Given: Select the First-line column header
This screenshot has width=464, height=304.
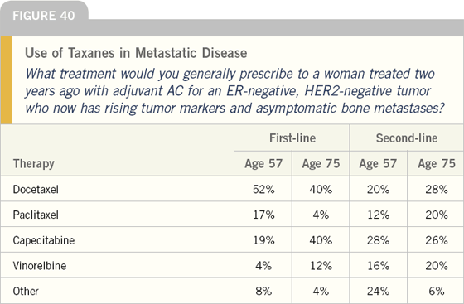Looking at the screenshot, I should (292, 138).
